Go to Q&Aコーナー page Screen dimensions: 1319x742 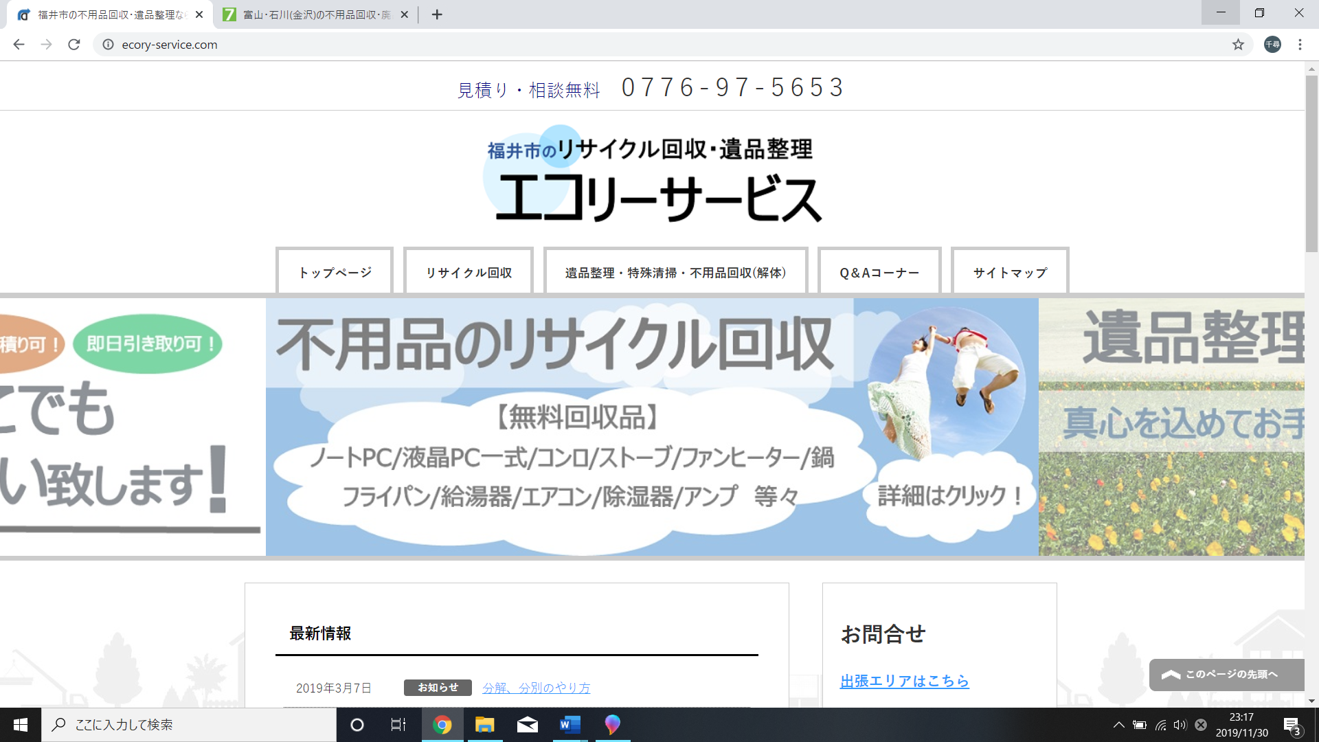click(x=879, y=273)
